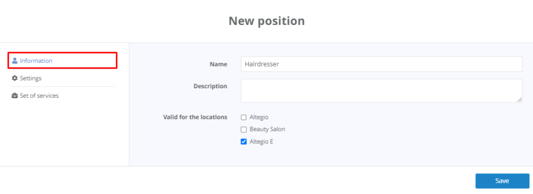This screenshot has height=194, width=533.
Task: Save the new position
Action: [x=502, y=181]
